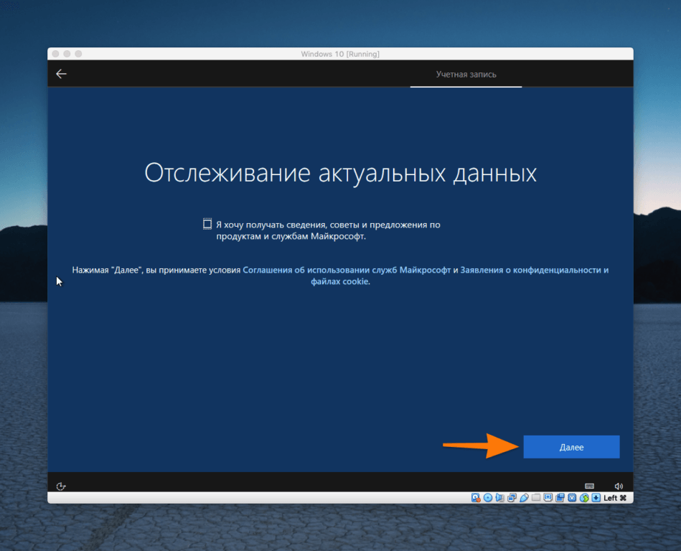681x551 pixels.
Task: Select the Учетная запись tab
Action: click(x=466, y=74)
